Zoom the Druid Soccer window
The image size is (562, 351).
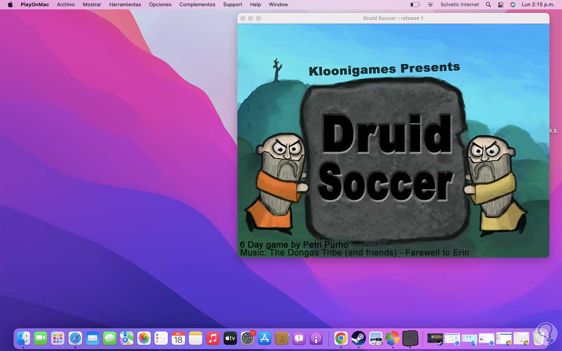[259, 18]
